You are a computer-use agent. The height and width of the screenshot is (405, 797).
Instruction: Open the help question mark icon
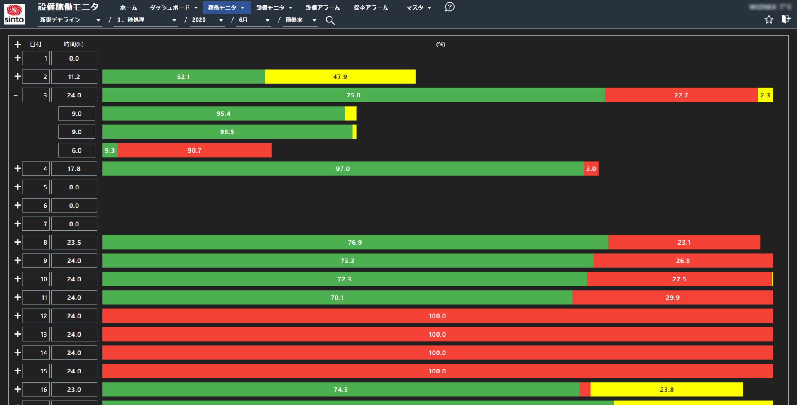450,7
